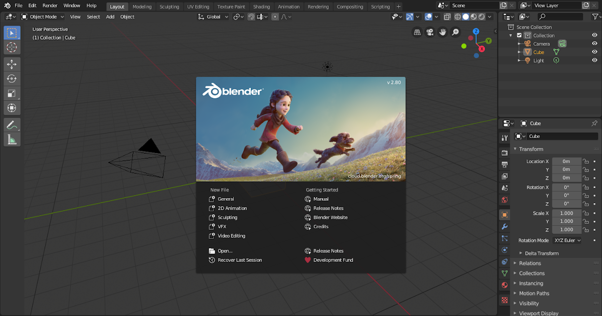This screenshot has height=316, width=602.
Task: Hide Collection in outliner via eye
Action: [594, 36]
